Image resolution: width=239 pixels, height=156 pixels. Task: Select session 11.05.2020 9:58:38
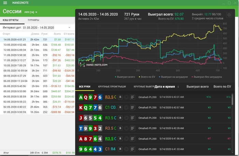[x=37, y=55]
